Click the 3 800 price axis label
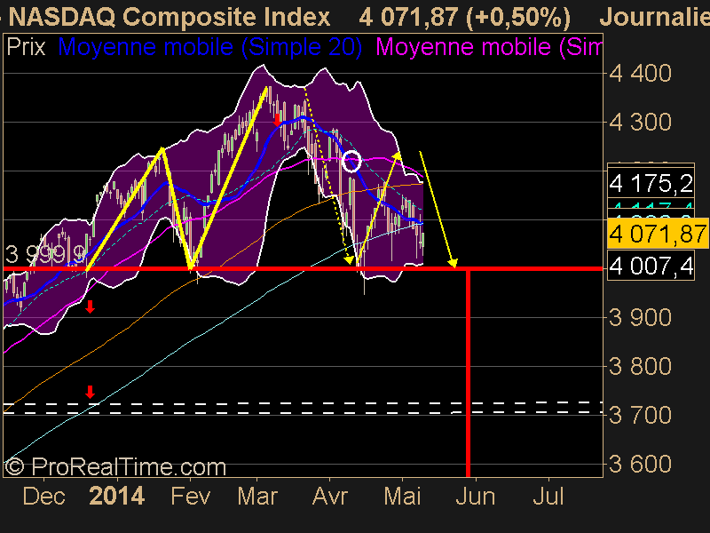 tap(640, 366)
